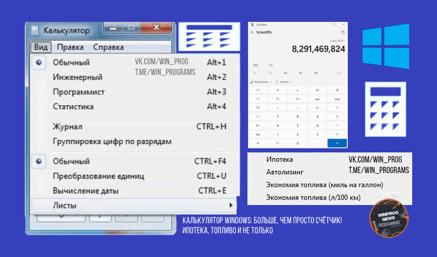Click the x squared key

tap(258, 99)
